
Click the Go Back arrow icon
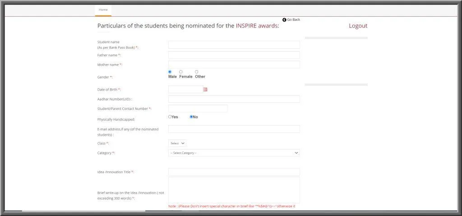(x=284, y=20)
